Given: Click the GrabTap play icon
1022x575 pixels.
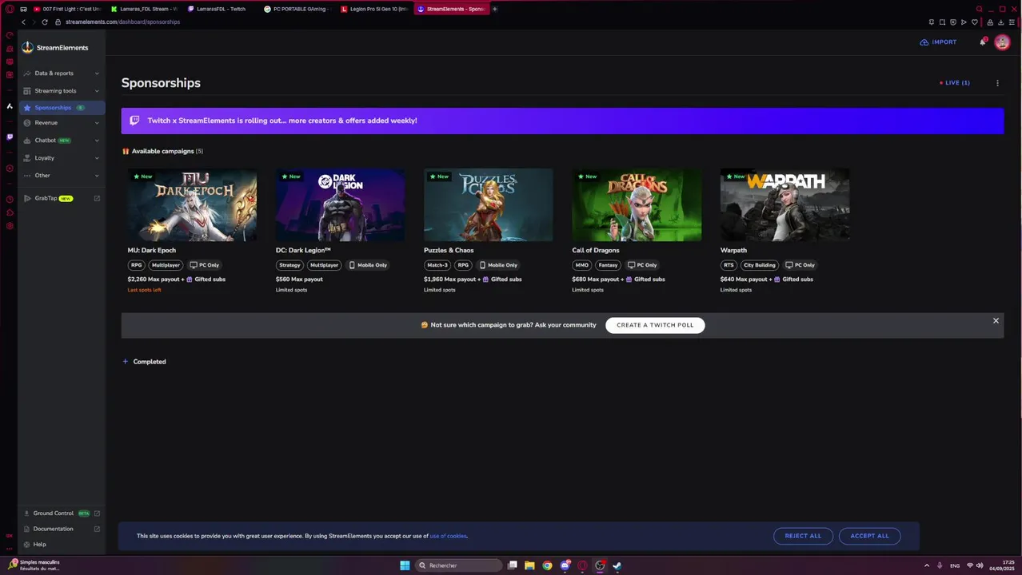Looking at the screenshot, I should (27, 198).
